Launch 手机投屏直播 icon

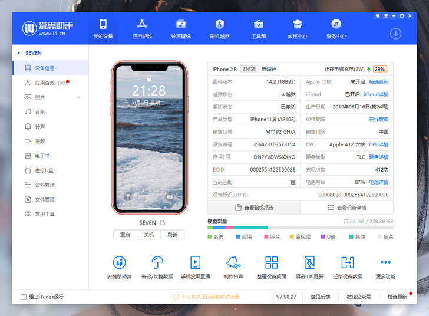click(x=196, y=262)
